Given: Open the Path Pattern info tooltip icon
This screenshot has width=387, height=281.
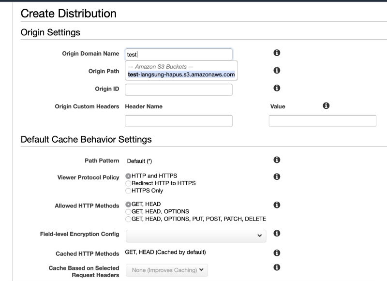Looking at the screenshot, I should pos(277,160).
